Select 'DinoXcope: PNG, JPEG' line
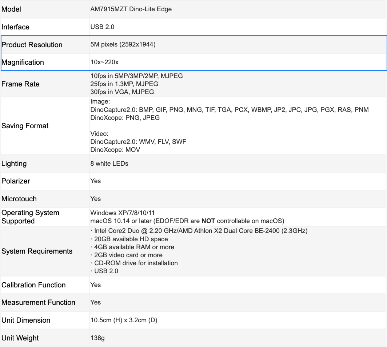The width and height of the screenshot is (387, 347). tap(125, 118)
